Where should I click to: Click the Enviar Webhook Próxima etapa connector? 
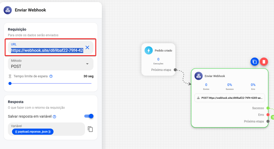tap(268, 121)
